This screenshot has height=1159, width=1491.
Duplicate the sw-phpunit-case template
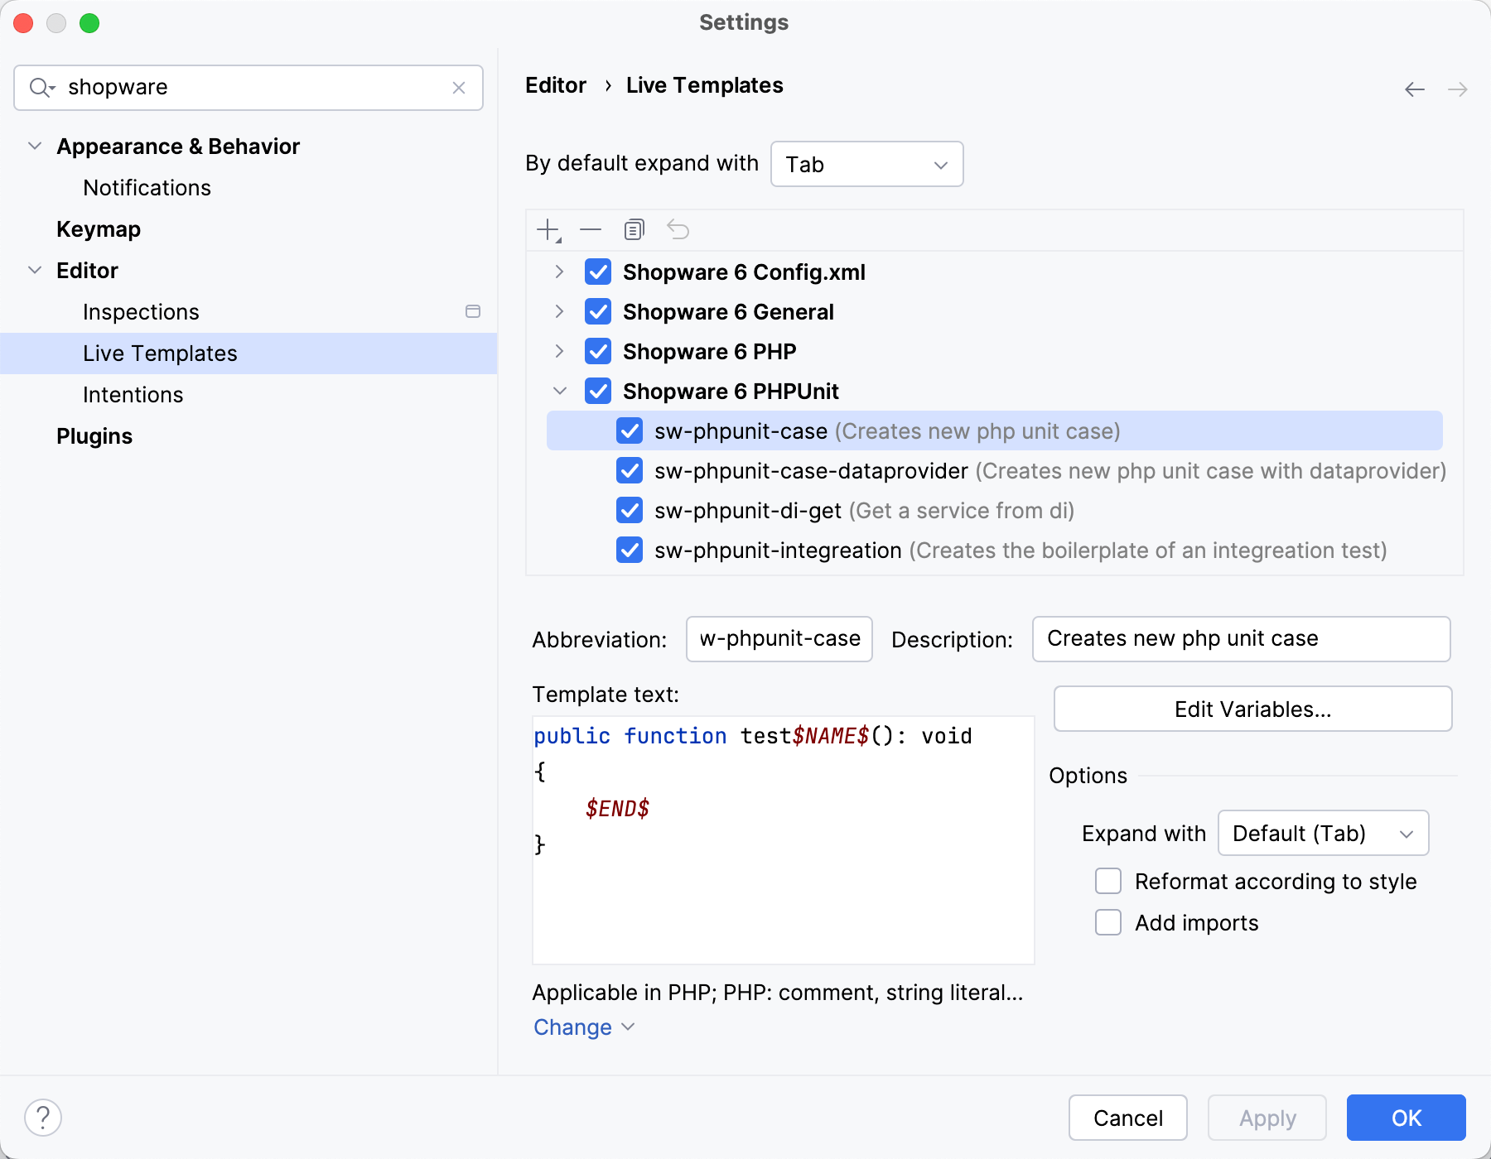tap(635, 229)
